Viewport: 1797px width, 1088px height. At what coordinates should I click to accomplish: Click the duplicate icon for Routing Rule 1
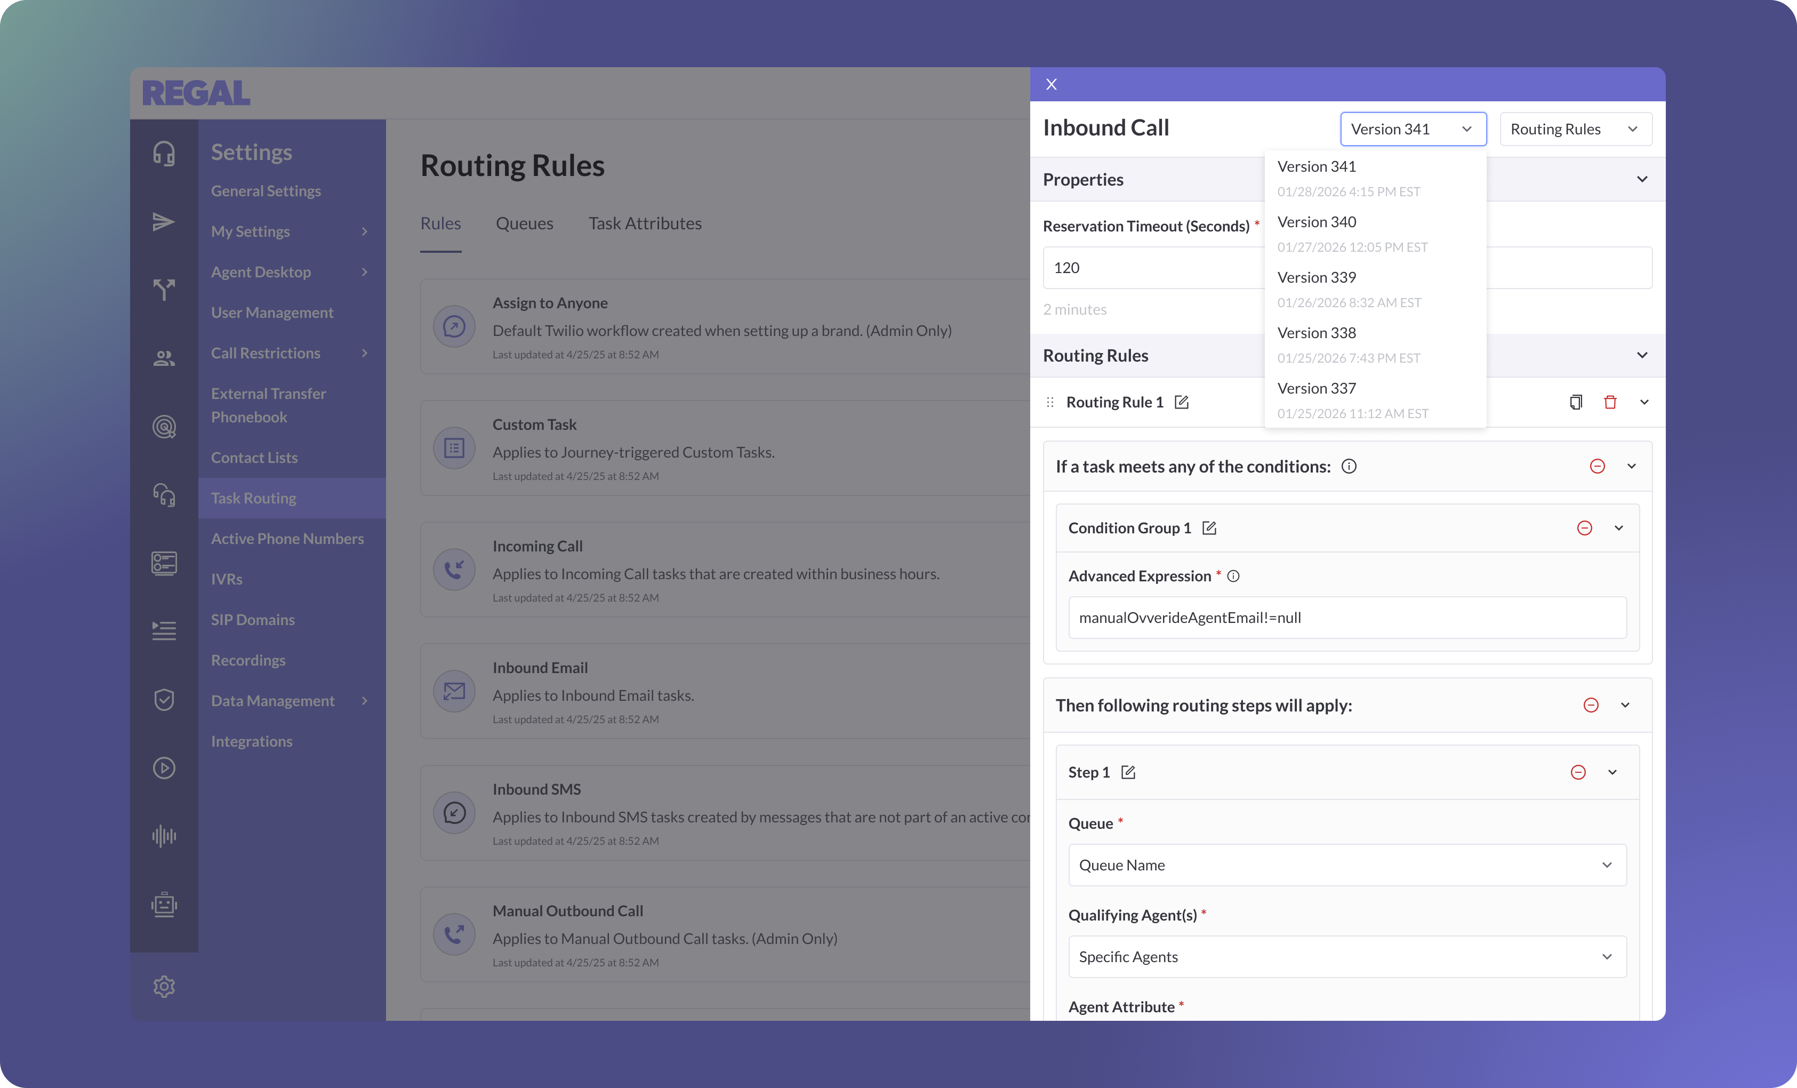click(x=1575, y=402)
